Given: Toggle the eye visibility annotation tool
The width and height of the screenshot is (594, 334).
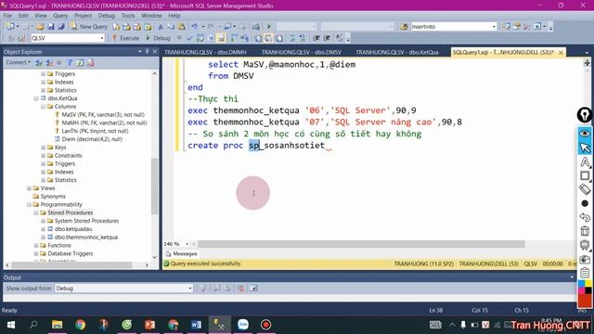Looking at the screenshot, I should (585, 134).
